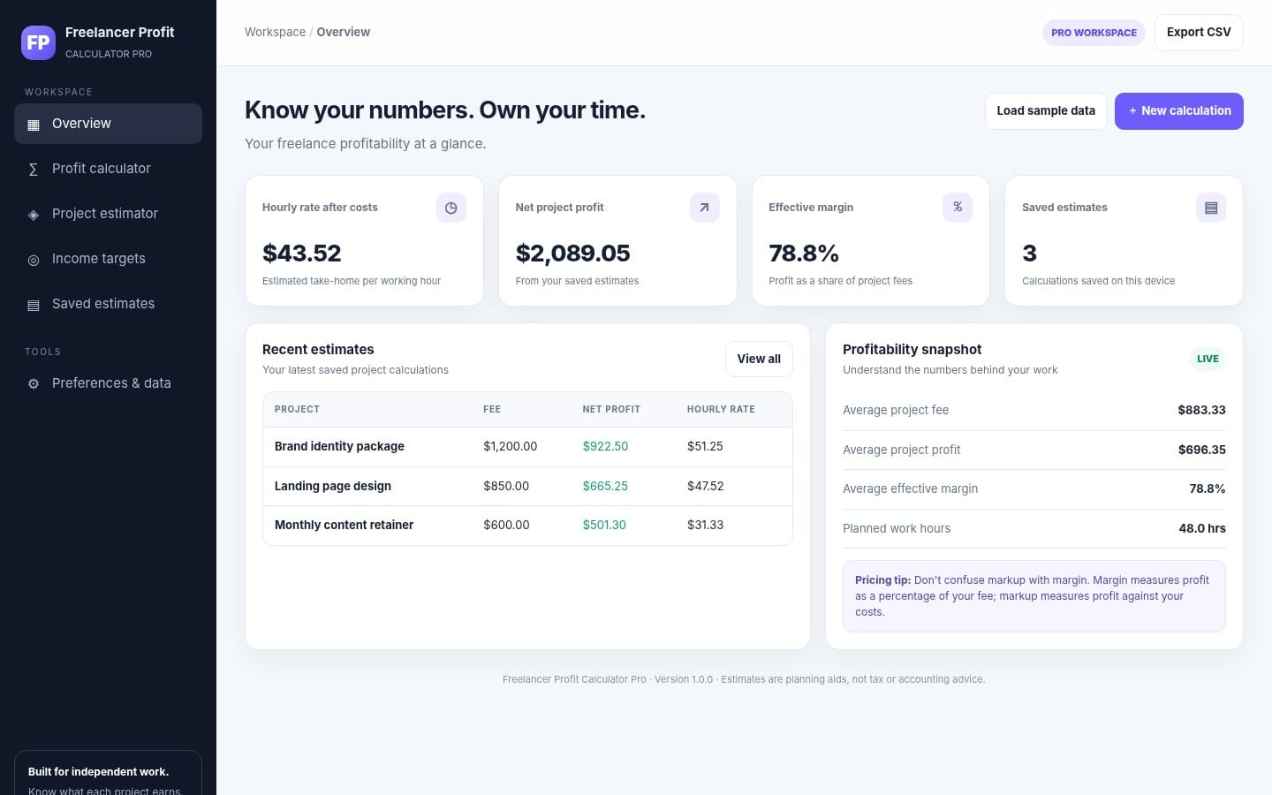Start a New calculation
The image size is (1272, 795).
pos(1179,111)
